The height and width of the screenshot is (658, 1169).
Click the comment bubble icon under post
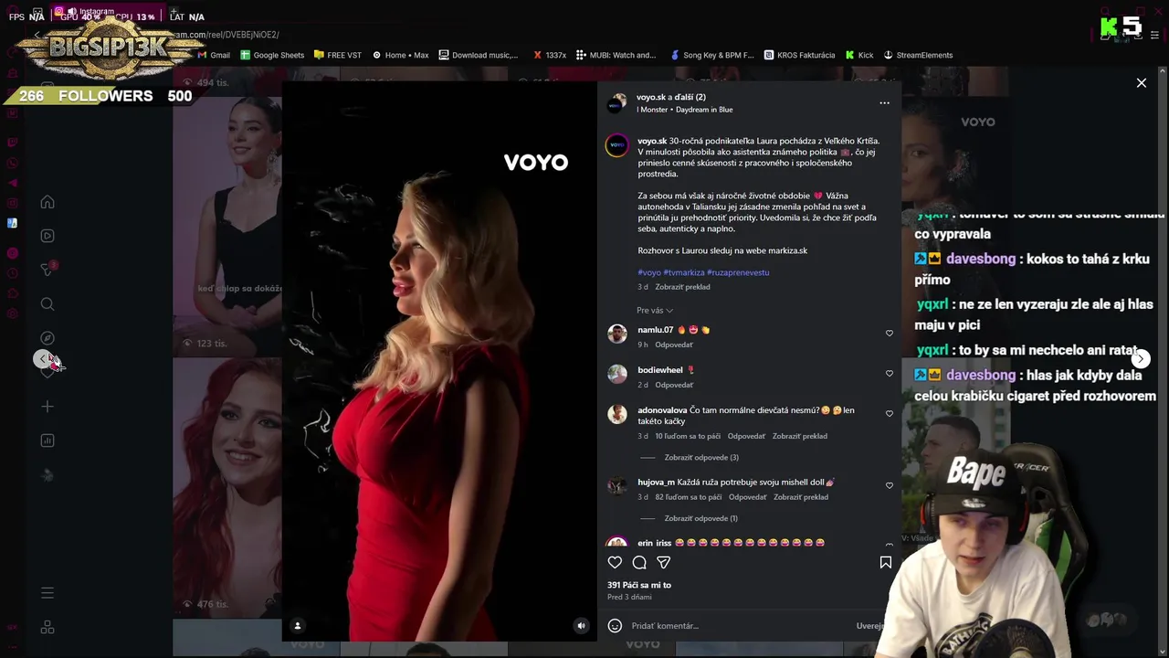coord(639,563)
